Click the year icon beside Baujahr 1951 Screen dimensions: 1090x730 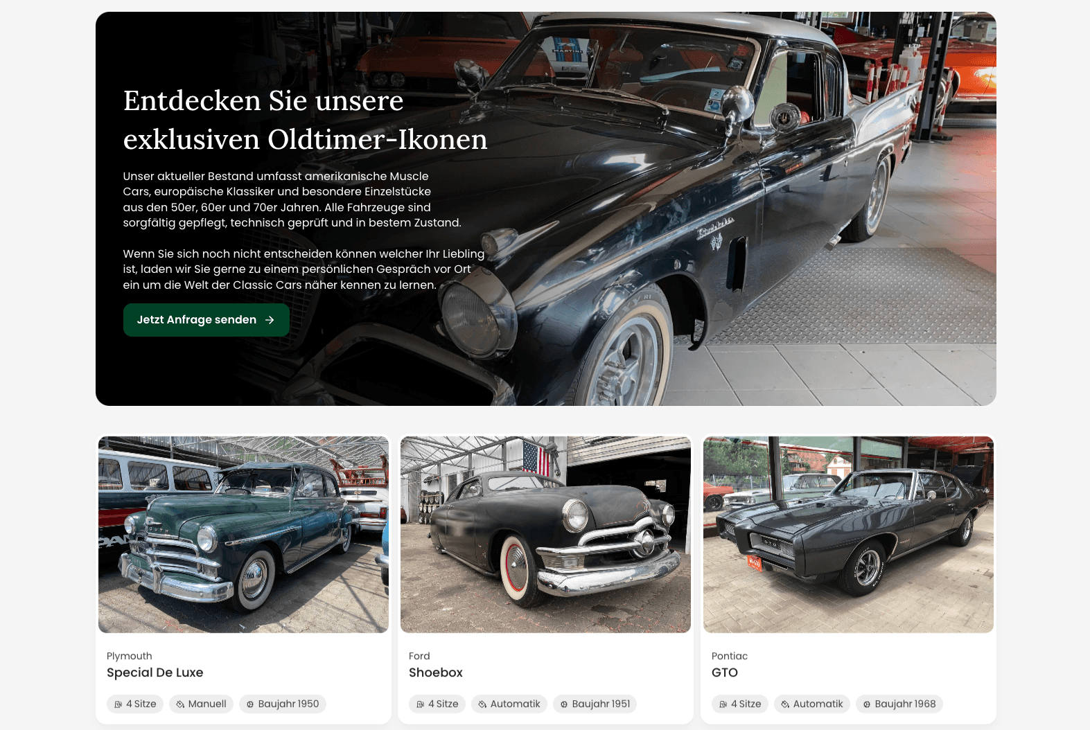[564, 704]
